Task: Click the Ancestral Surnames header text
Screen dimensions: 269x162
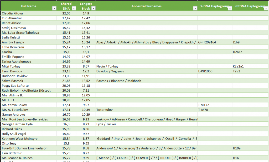Action: pyautogui.click(x=146, y=6)
